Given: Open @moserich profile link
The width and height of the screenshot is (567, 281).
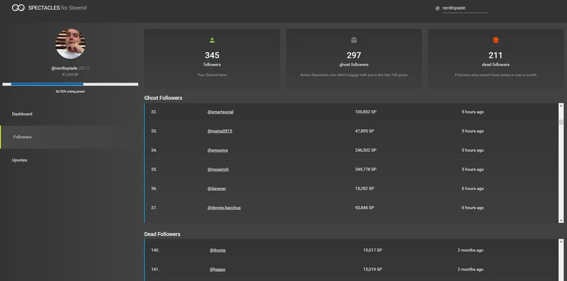Looking at the screenshot, I should pos(218,169).
